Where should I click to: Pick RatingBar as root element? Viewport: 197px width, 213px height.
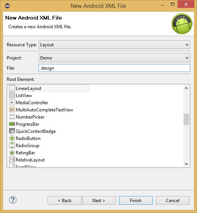point(26,153)
